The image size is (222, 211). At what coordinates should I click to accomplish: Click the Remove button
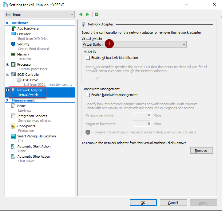click(201, 151)
